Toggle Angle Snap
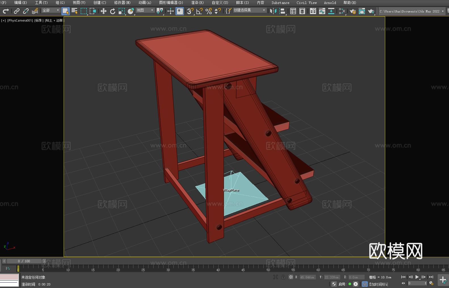Image resolution: width=449 pixels, height=288 pixels. pos(200,11)
